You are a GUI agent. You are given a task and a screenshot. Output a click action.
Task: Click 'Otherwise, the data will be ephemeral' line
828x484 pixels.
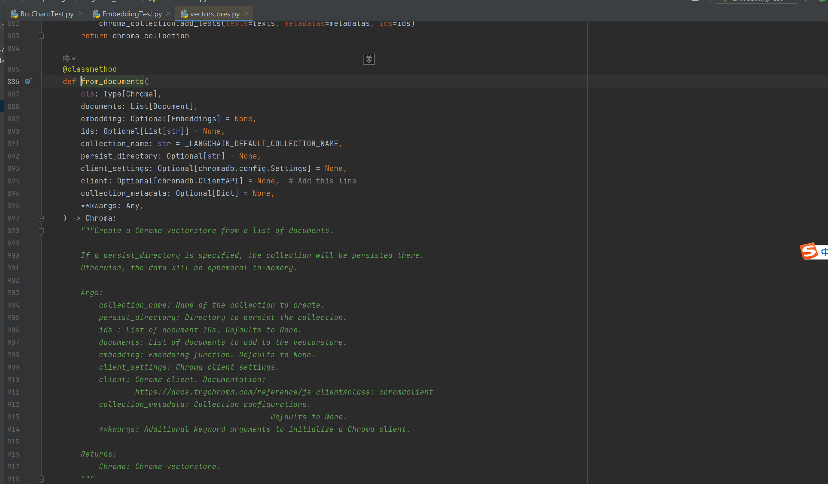189,268
